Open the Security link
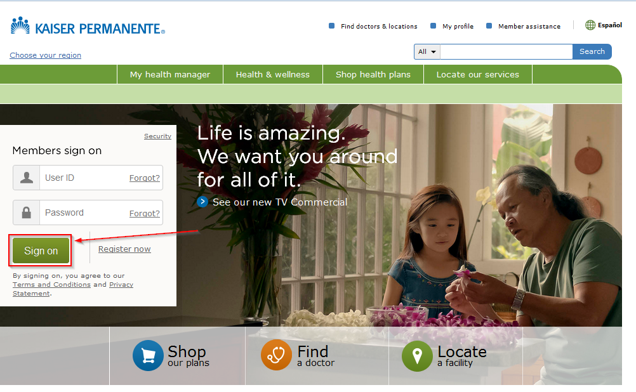Screen dimensions: 636x392 [158, 136]
